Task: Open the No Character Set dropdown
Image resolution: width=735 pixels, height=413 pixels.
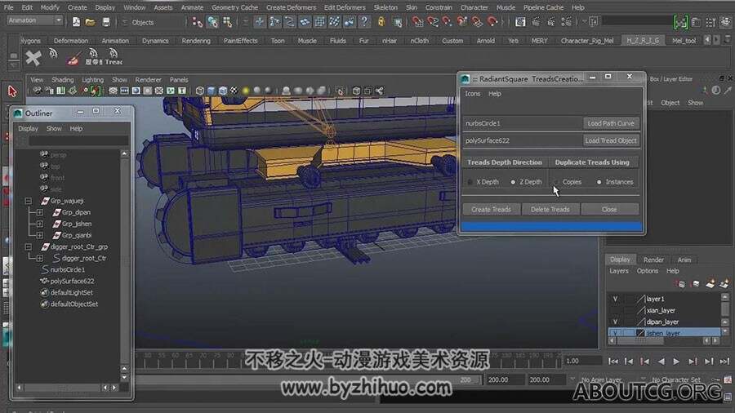Action: [676, 380]
